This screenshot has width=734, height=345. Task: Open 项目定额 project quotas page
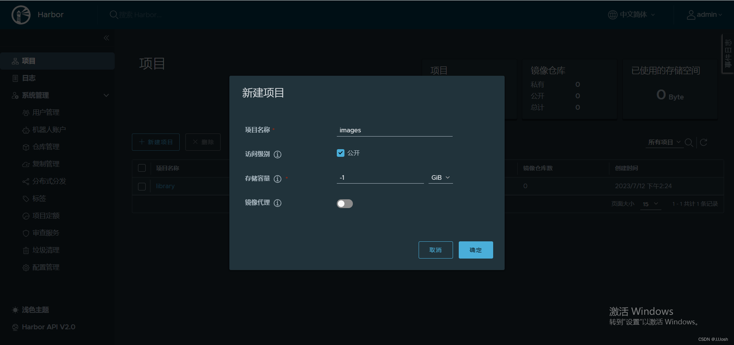(46, 216)
